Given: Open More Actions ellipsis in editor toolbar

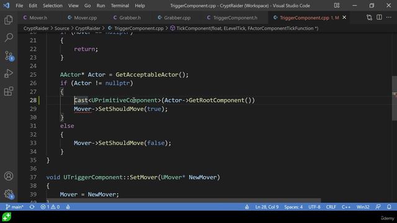Looking at the screenshot, I should 389,17.
